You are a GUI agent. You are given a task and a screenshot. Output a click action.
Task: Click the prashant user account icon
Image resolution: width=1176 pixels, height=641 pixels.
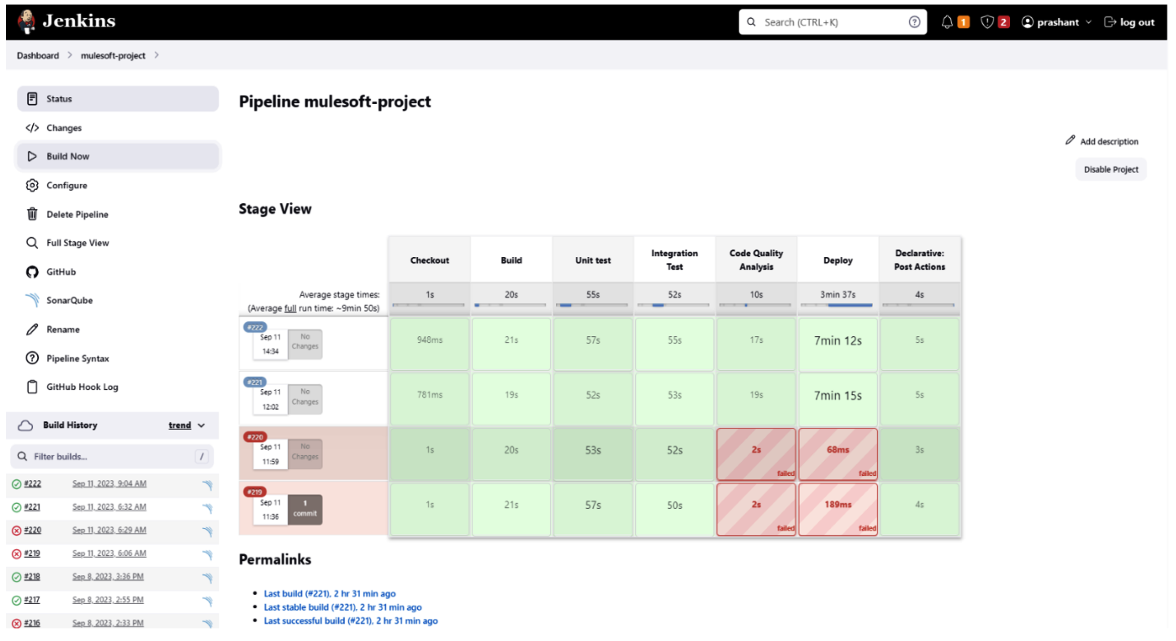pos(1027,22)
